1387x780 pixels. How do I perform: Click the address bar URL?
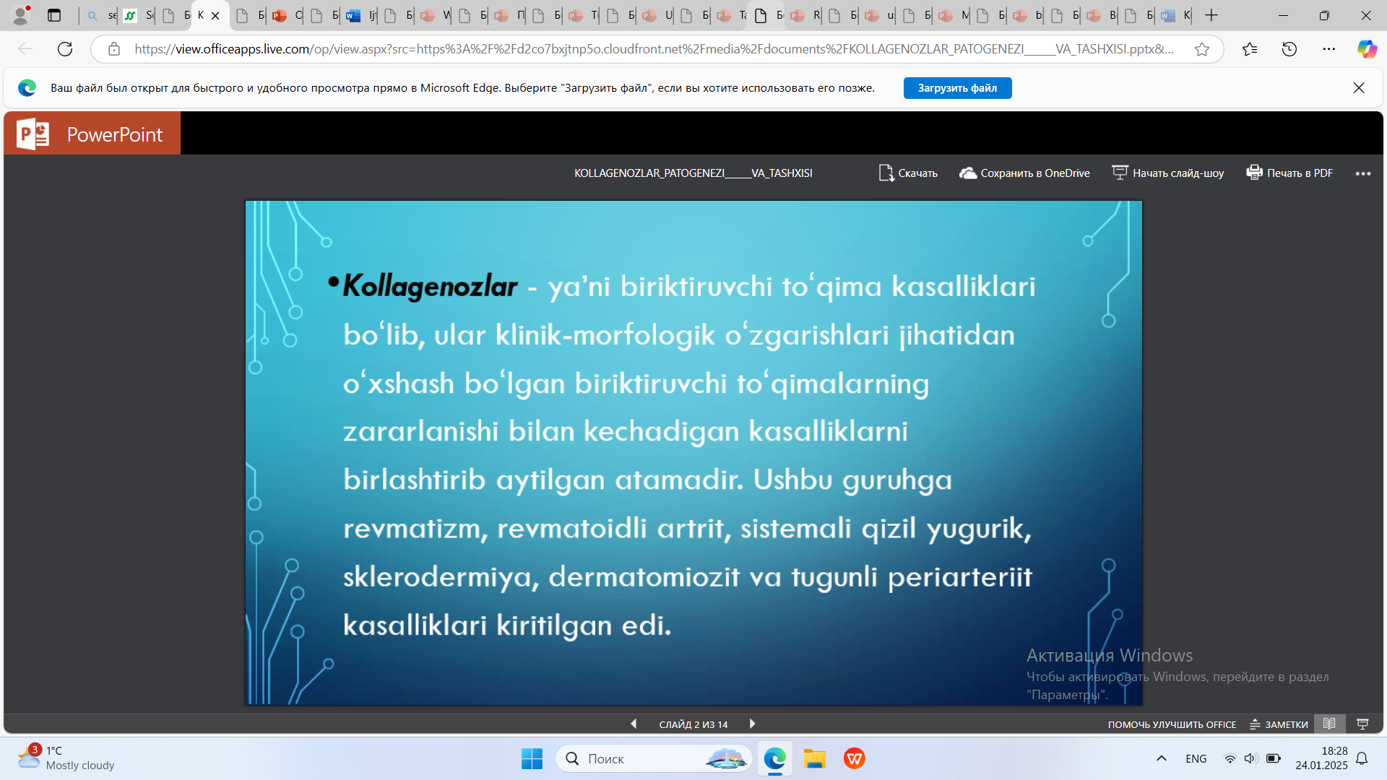tap(654, 49)
